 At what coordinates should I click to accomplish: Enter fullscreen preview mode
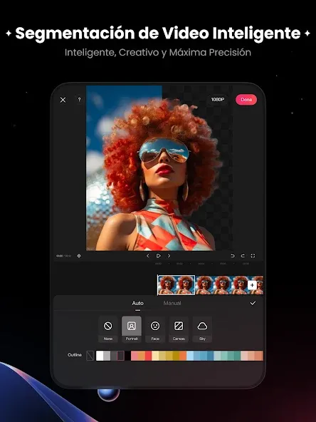point(253,256)
